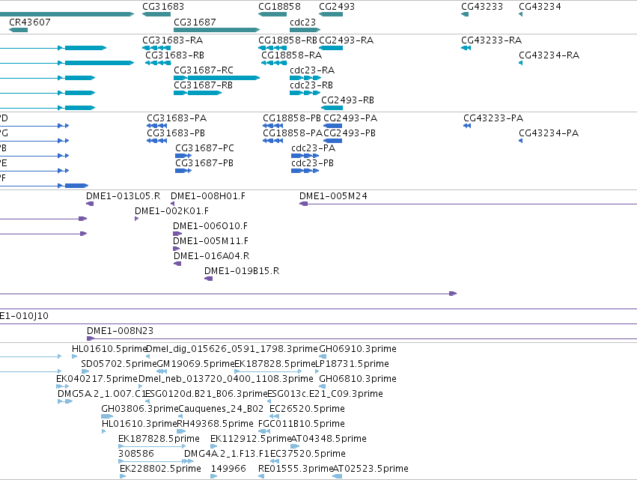Select protein CG18858-PA
The height and width of the screenshot is (480, 637).
(x=273, y=141)
